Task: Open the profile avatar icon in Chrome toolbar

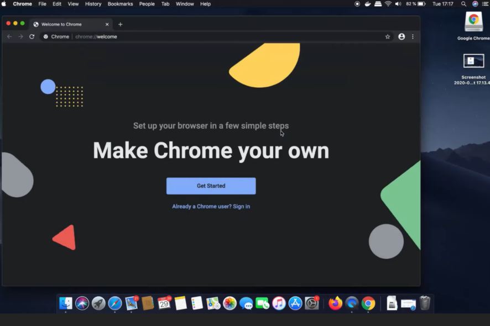Action: tap(402, 36)
